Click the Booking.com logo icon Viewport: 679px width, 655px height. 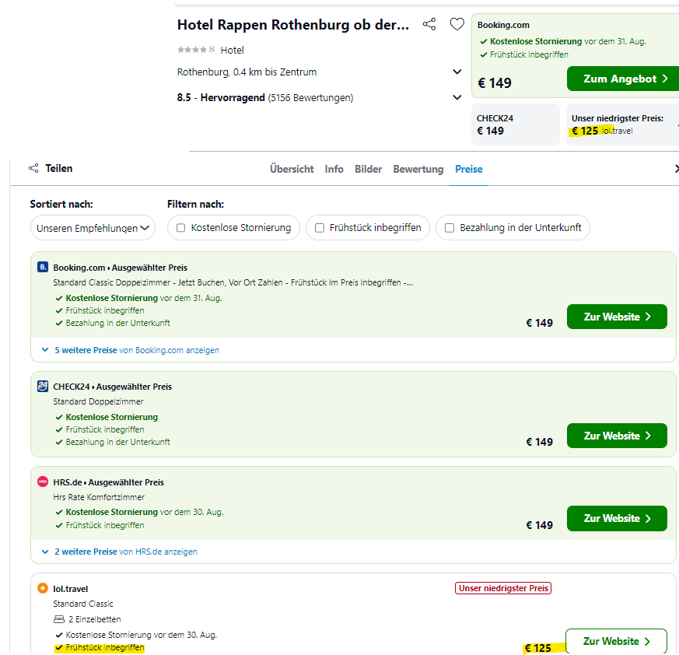(x=43, y=268)
